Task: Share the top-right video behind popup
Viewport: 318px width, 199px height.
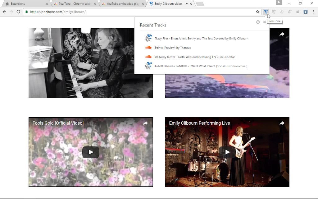Action: 282,34
